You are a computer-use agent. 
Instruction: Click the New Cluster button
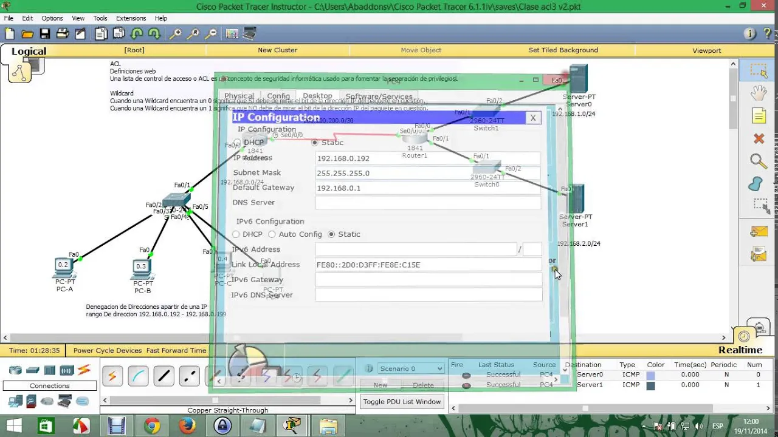coord(277,50)
